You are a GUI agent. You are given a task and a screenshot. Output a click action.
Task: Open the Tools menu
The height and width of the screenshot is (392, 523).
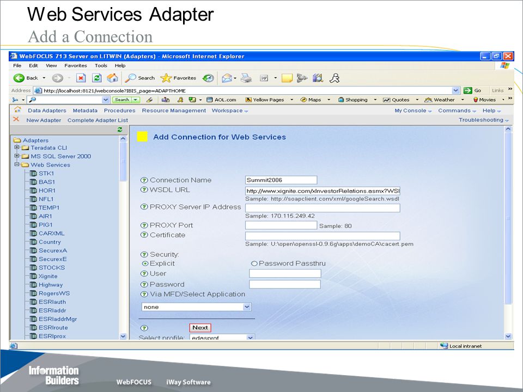click(101, 66)
